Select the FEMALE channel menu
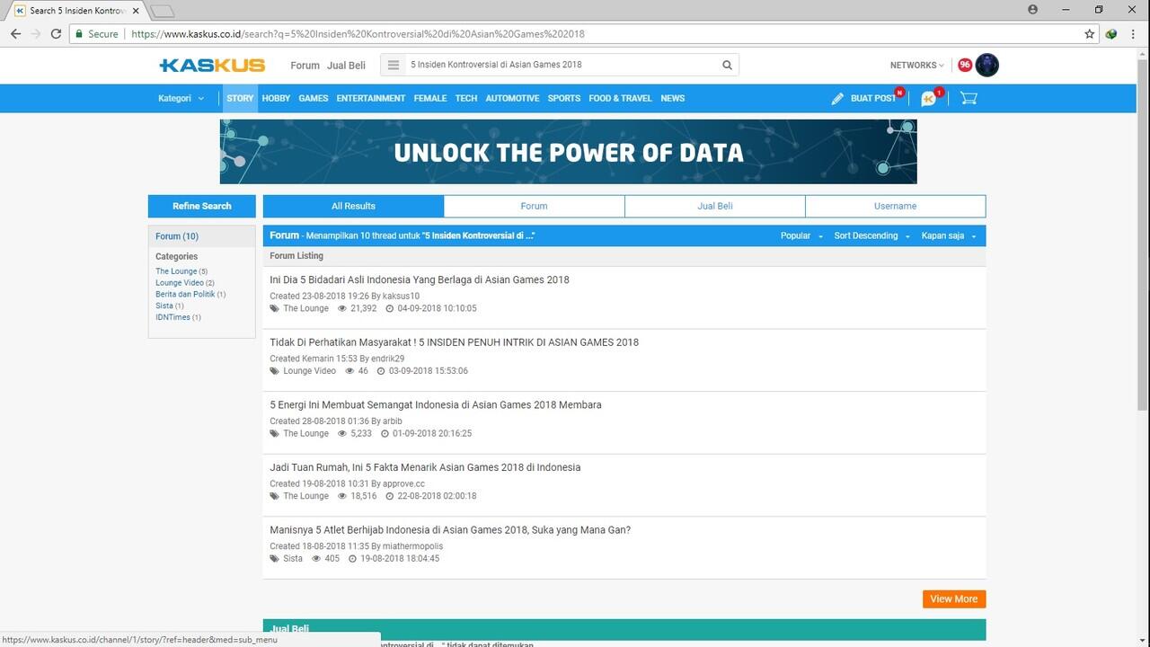Viewport: 1150px width, 647px height. (x=430, y=98)
